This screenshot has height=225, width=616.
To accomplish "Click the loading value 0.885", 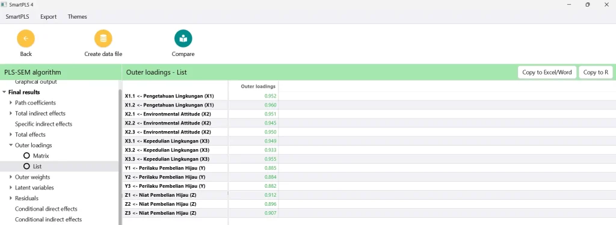I will pos(270,168).
